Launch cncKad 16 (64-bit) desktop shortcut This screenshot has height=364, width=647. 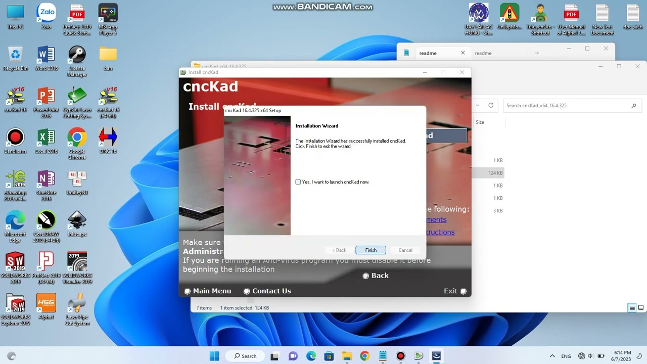[x=108, y=103]
